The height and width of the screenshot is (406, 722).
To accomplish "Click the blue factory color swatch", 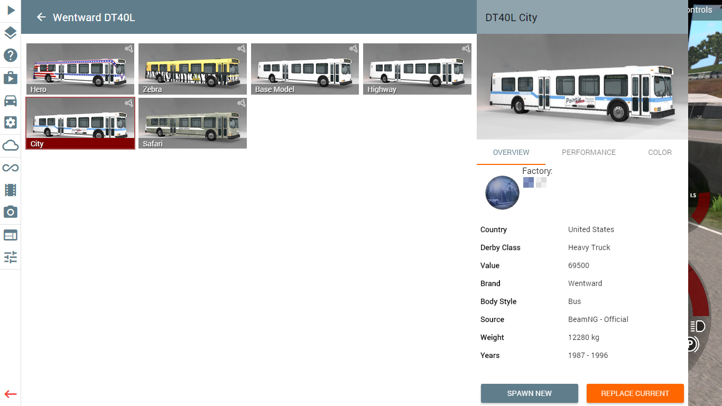I will tap(529, 182).
